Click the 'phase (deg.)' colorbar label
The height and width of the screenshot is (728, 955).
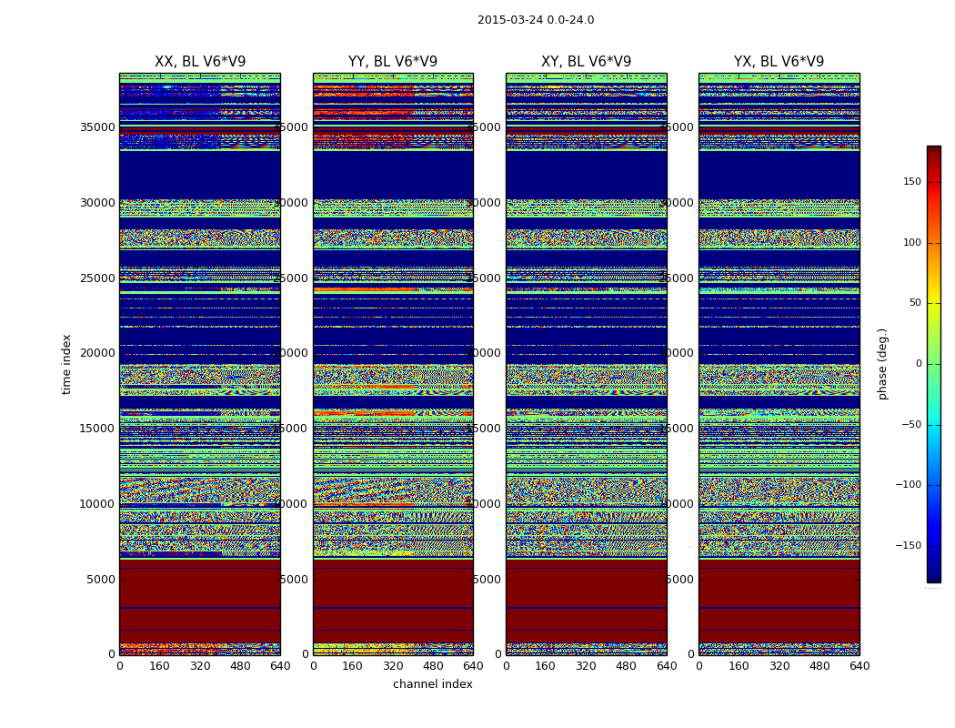[x=882, y=364]
